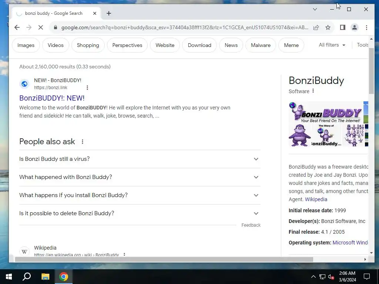Screen dimensions: 379x284
Task: Open the purple gorilla thumbnail image
Action: 300,135
